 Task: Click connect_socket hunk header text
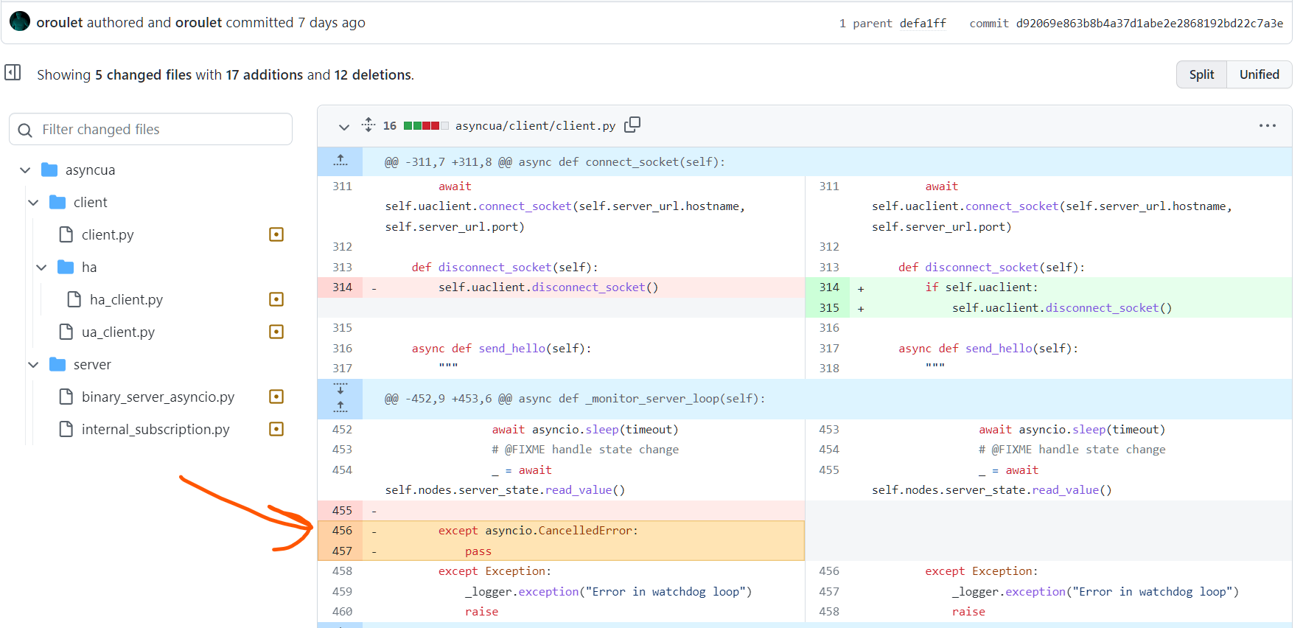(554, 161)
